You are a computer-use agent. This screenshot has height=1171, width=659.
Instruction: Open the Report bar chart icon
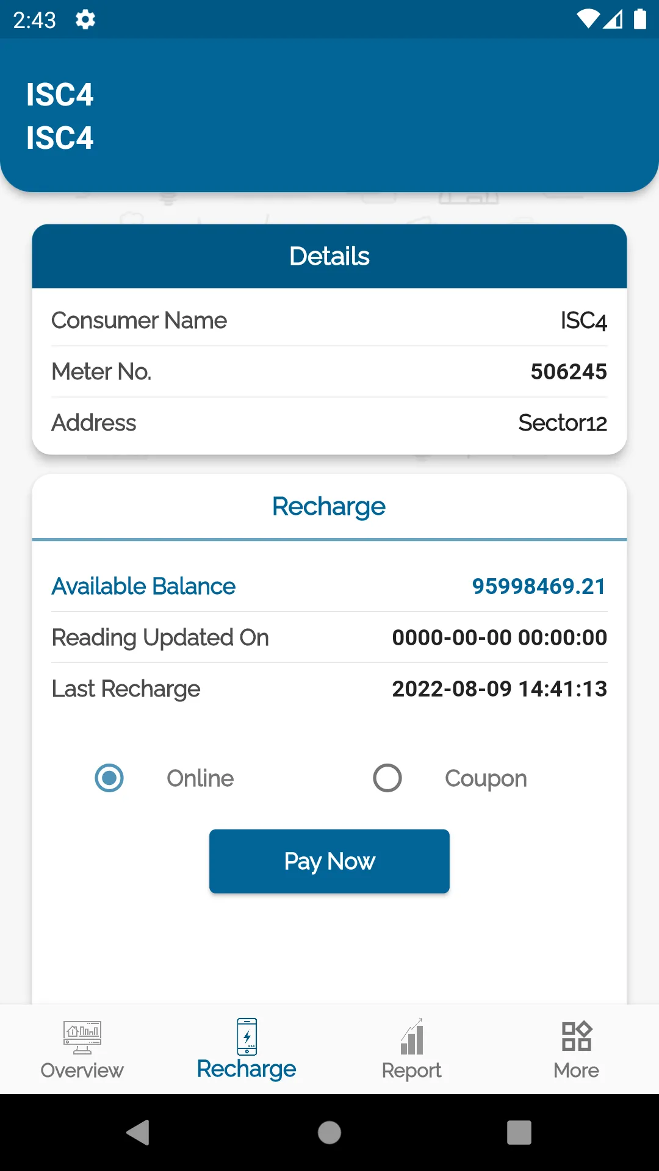[x=412, y=1036]
